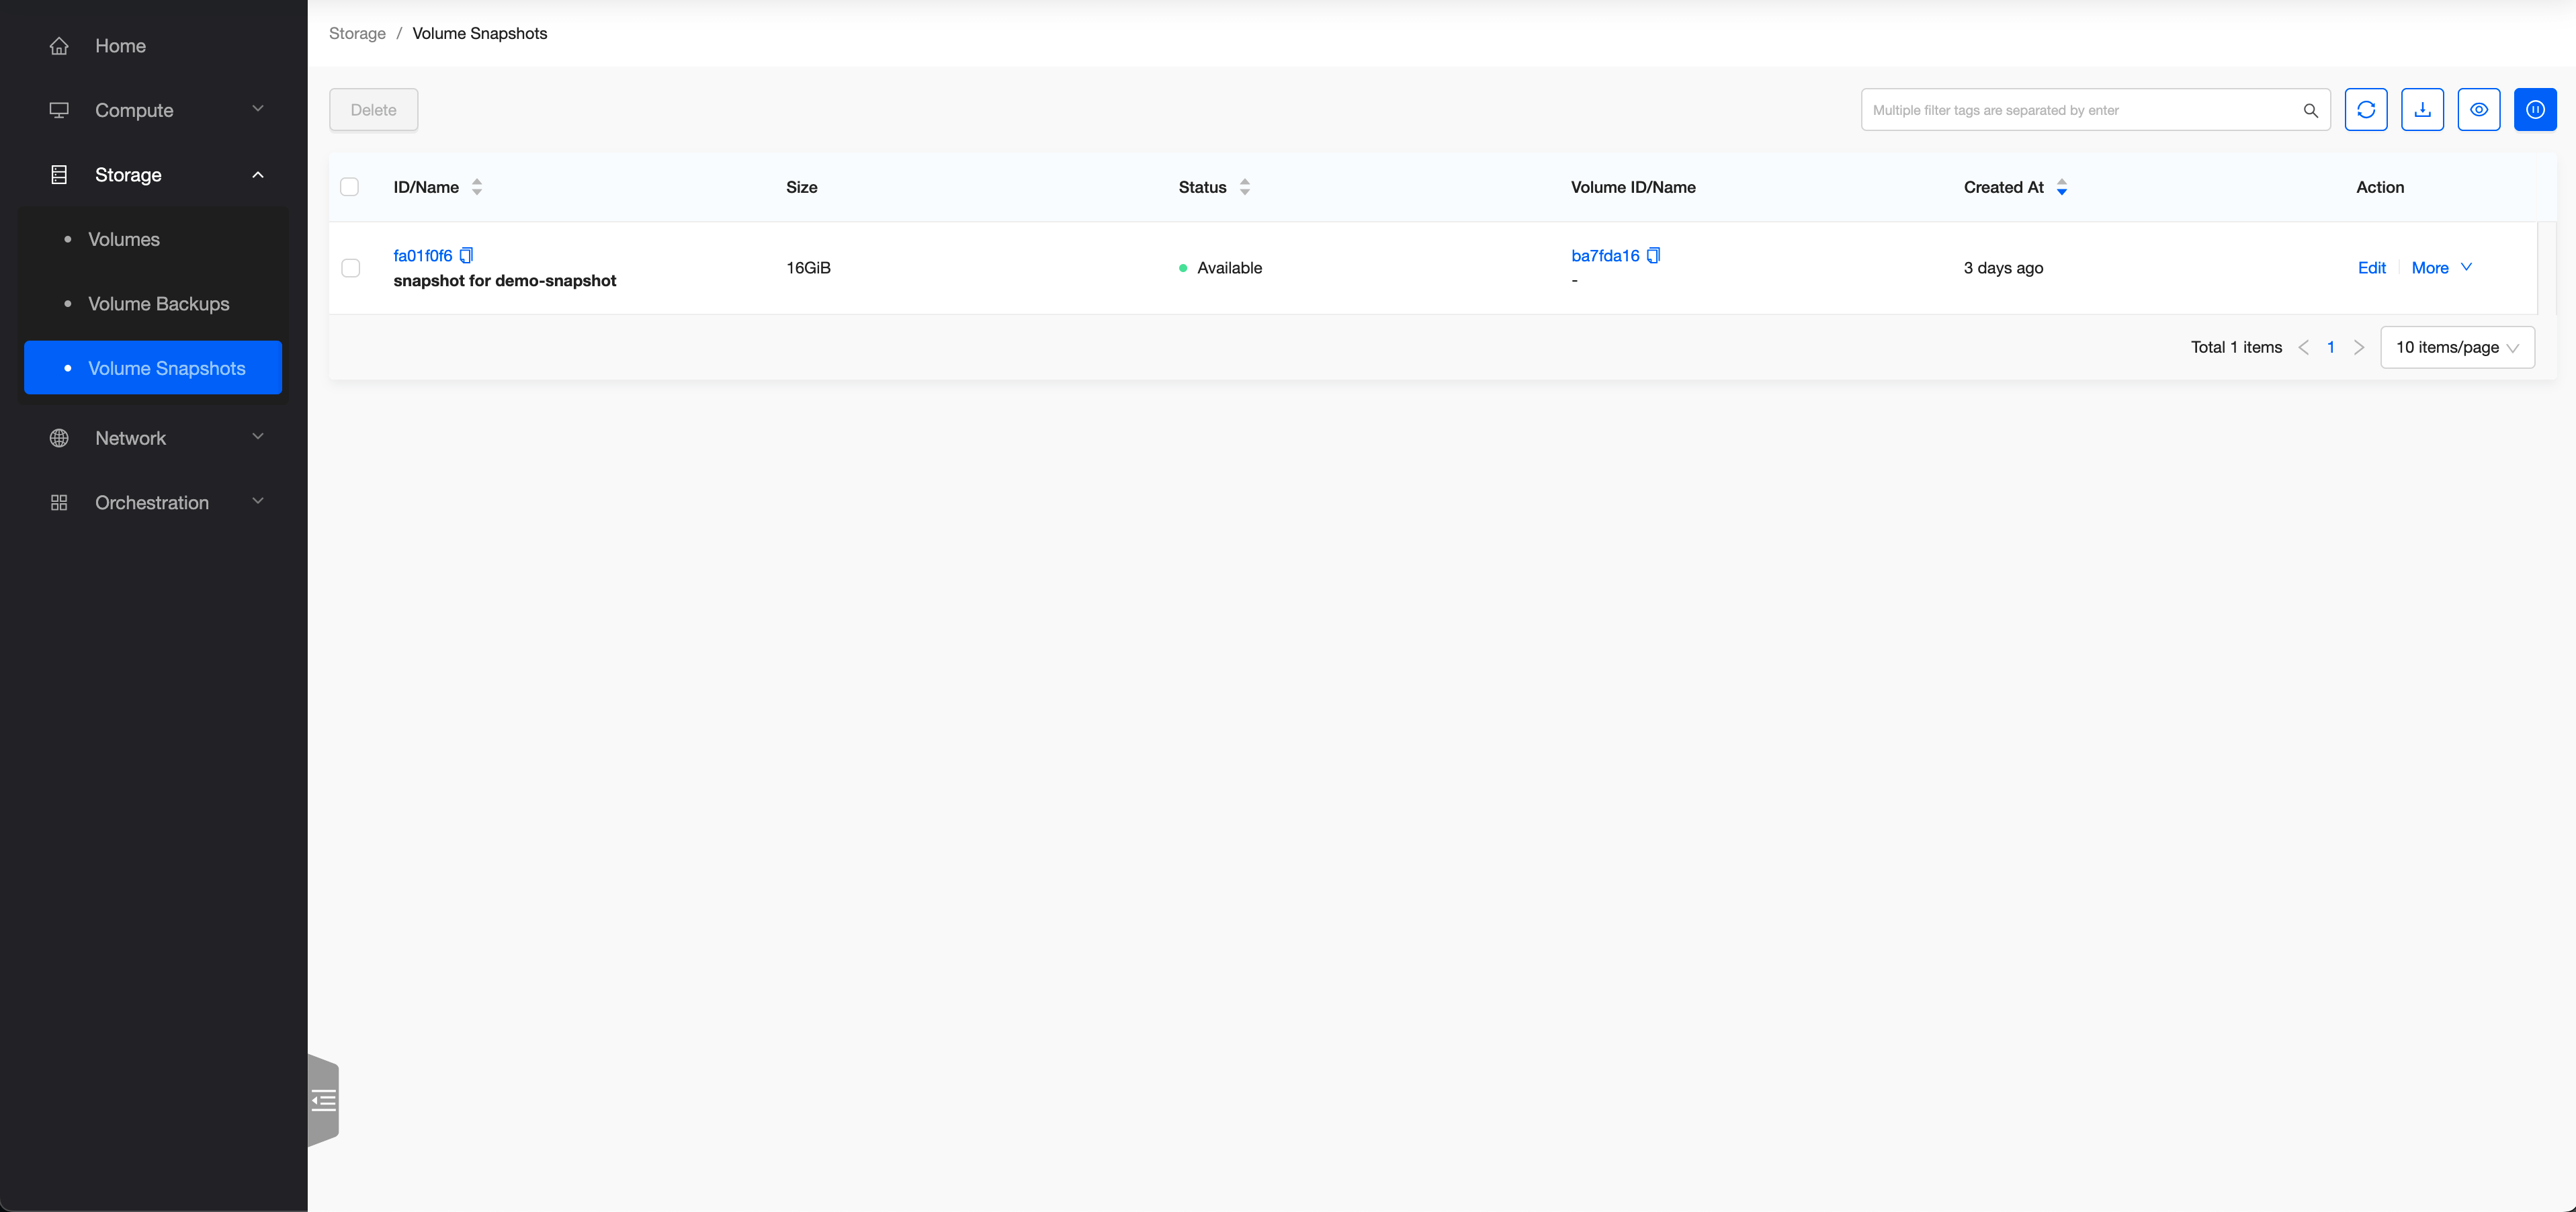Copy volume ID ba7fda16

pos(1653,255)
